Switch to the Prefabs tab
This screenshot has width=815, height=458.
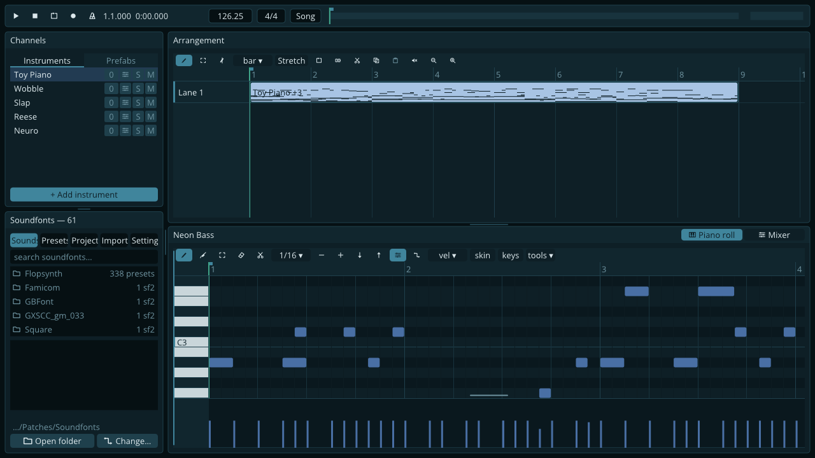click(x=121, y=60)
